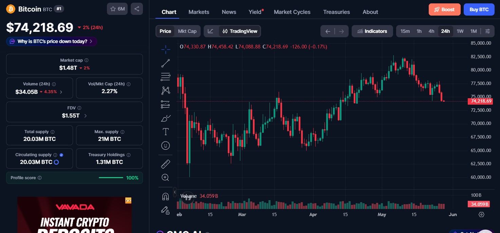Open the About tab
Screen dimensions: 500x233
pos(370,12)
